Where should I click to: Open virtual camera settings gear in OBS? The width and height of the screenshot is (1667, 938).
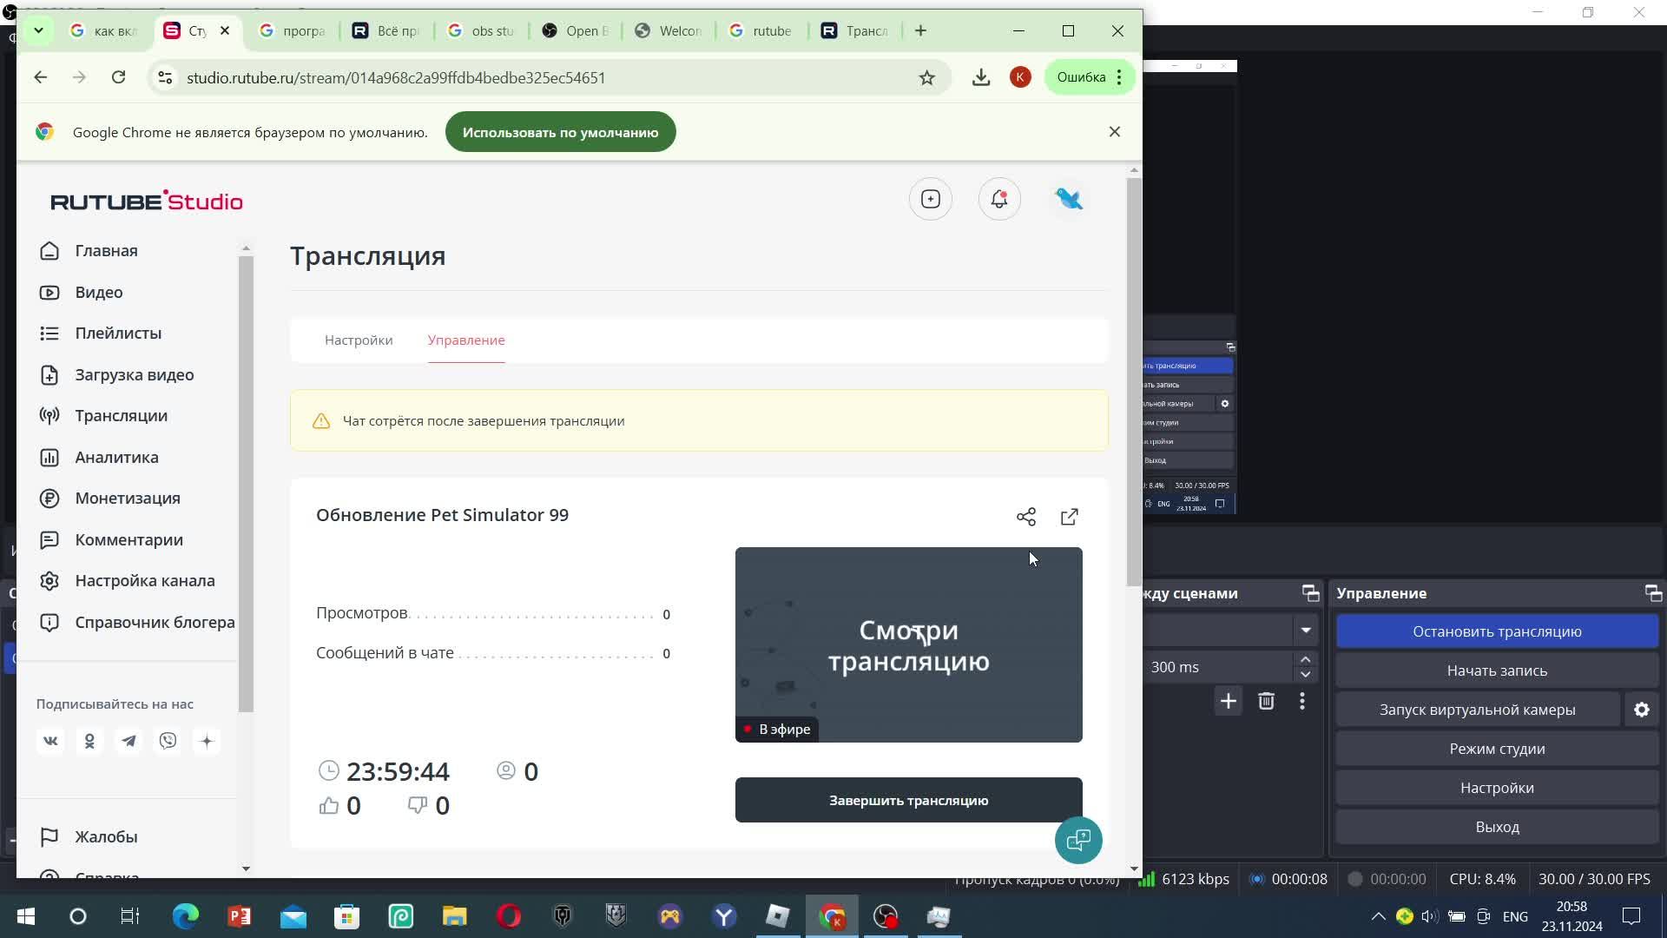tap(1642, 710)
